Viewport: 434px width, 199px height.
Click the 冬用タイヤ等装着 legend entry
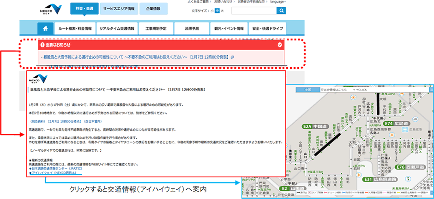tap(353, 193)
